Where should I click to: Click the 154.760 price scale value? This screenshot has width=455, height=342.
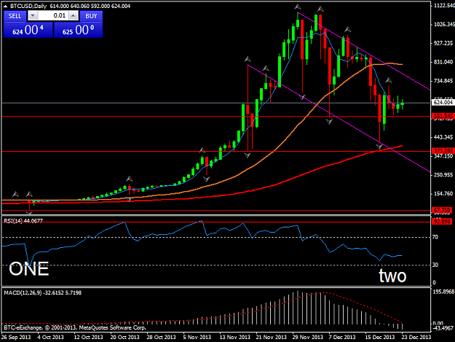pyautogui.click(x=443, y=193)
